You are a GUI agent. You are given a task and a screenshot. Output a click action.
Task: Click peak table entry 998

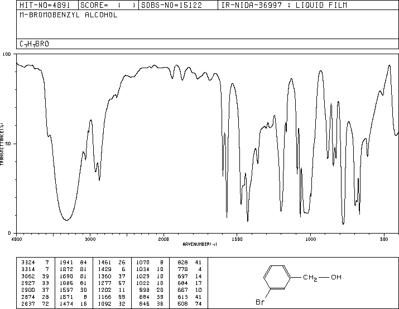(145, 290)
